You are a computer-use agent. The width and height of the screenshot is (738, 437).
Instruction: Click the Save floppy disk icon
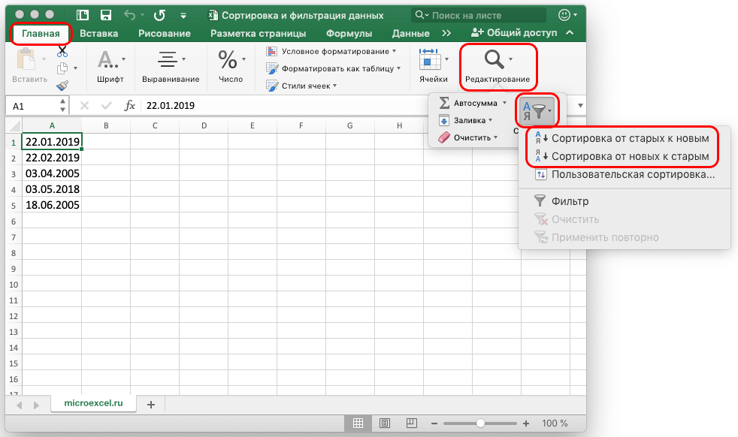coord(106,15)
